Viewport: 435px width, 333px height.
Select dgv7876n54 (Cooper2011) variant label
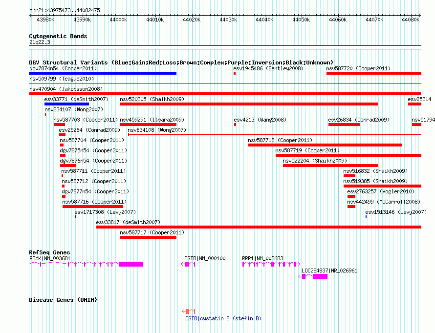(93, 161)
